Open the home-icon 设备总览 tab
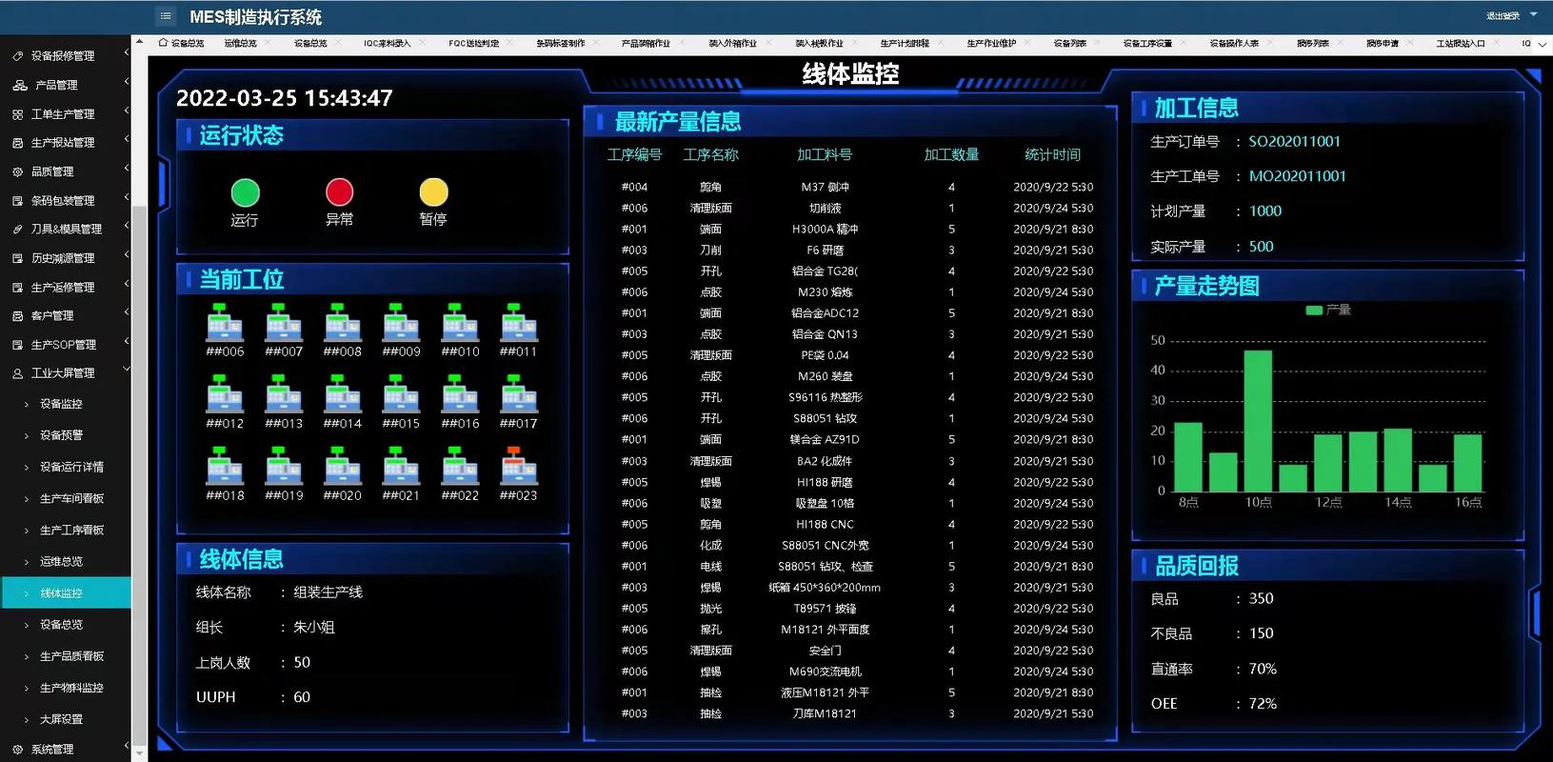The width and height of the screenshot is (1553, 762). tap(181, 44)
